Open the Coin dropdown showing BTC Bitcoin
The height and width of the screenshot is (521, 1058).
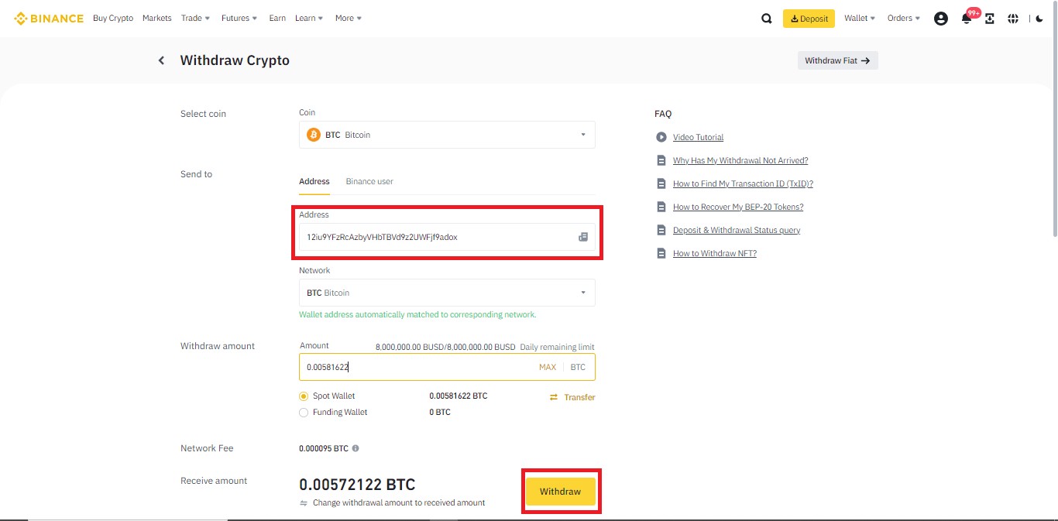tap(447, 135)
